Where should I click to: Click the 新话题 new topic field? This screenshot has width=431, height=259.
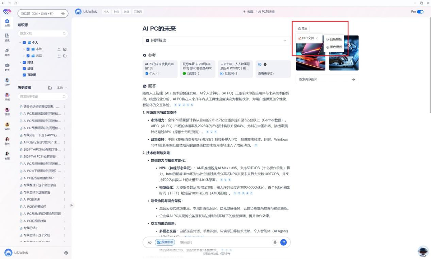pos(43,14)
